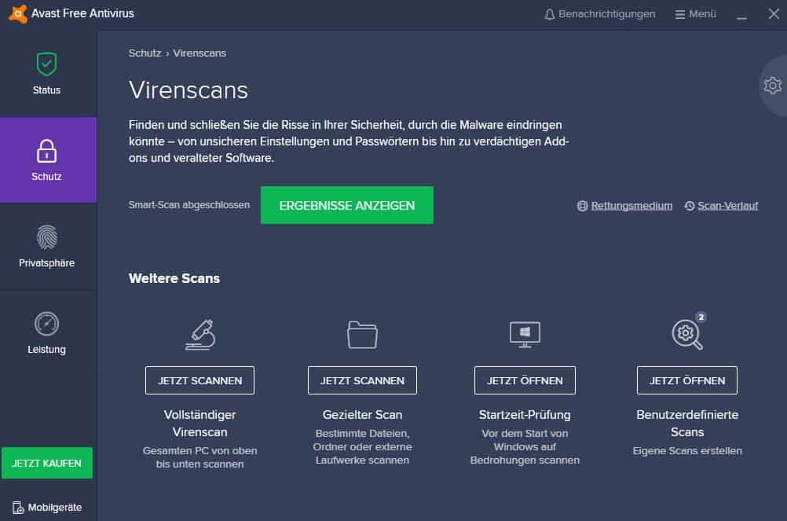Click Virenscans breadcrumb entry

[x=199, y=53]
